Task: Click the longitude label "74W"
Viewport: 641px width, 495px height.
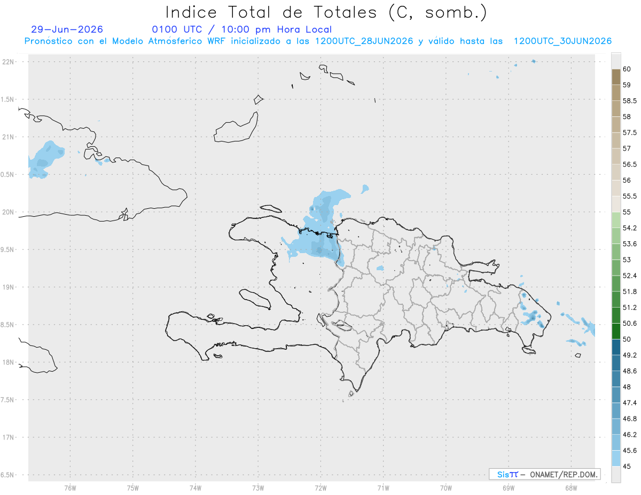Action: [x=196, y=488]
